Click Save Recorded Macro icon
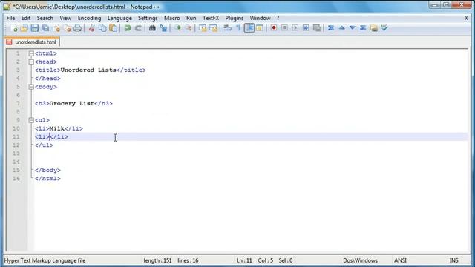Screen dimensions: 475x267 (317, 28)
